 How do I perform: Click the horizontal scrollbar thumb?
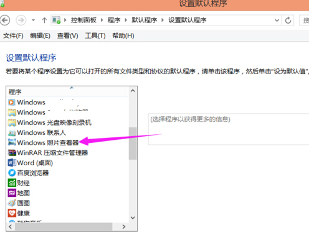(64, 227)
